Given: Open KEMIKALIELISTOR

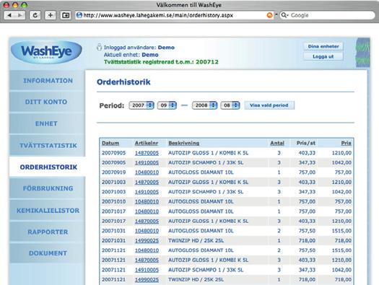Looking at the screenshot, I should pos(48,211).
